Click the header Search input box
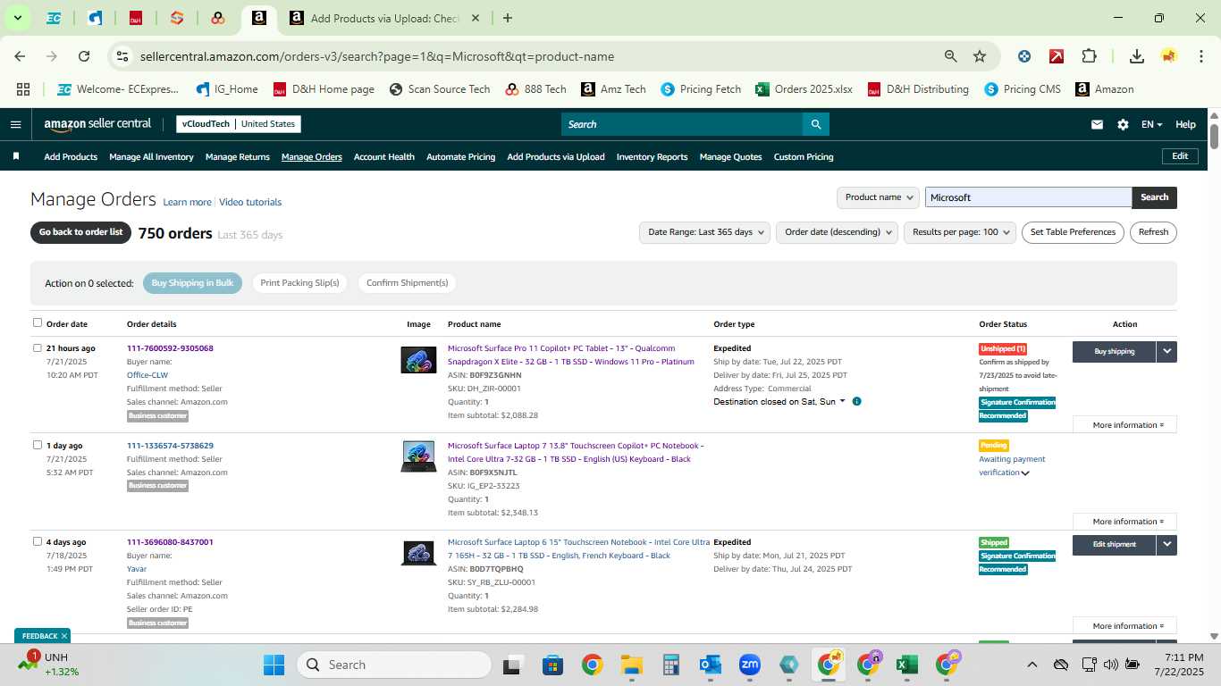 (682, 124)
